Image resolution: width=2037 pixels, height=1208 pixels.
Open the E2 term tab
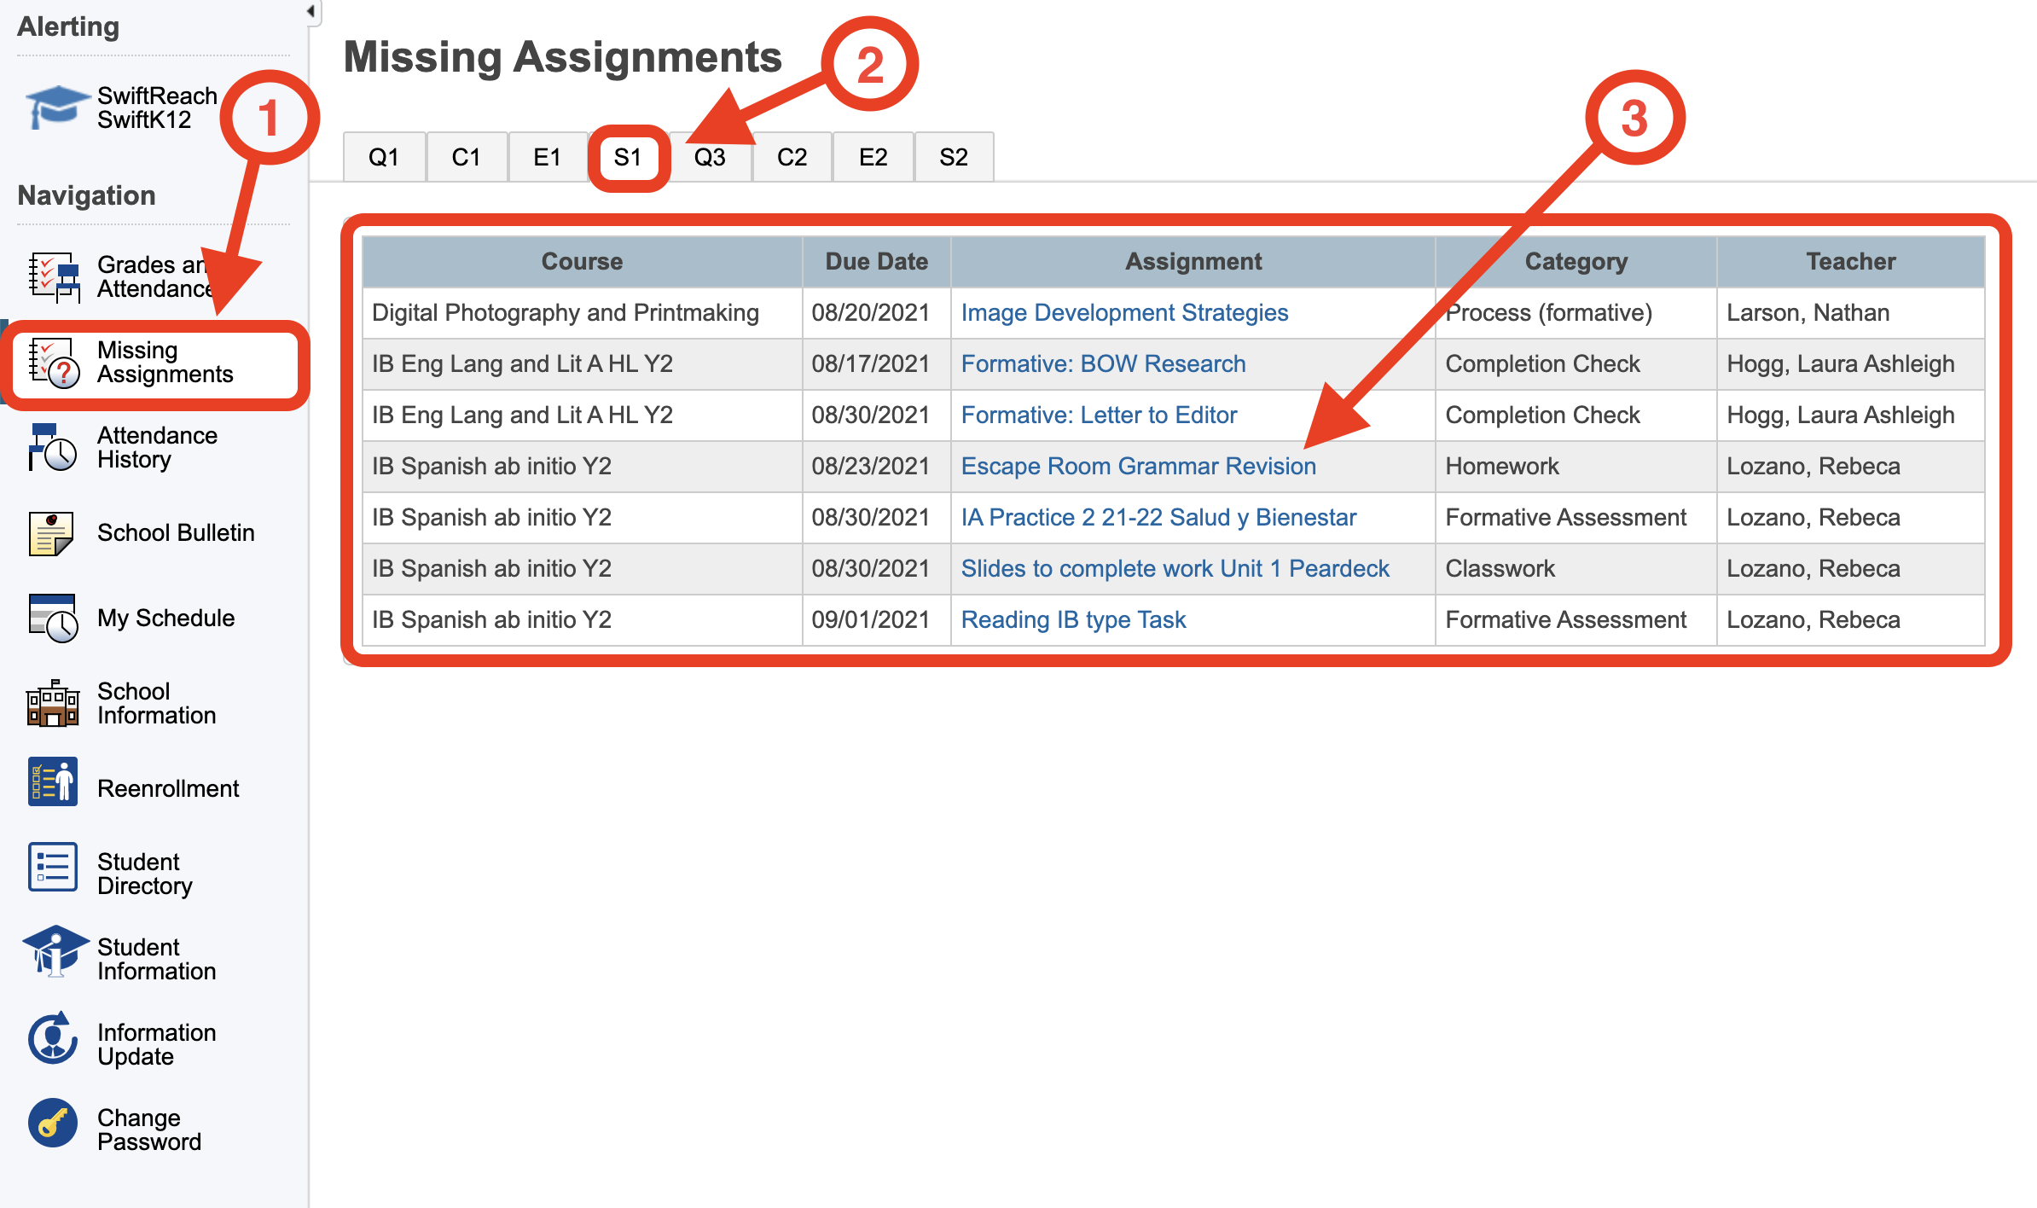[x=873, y=158]
